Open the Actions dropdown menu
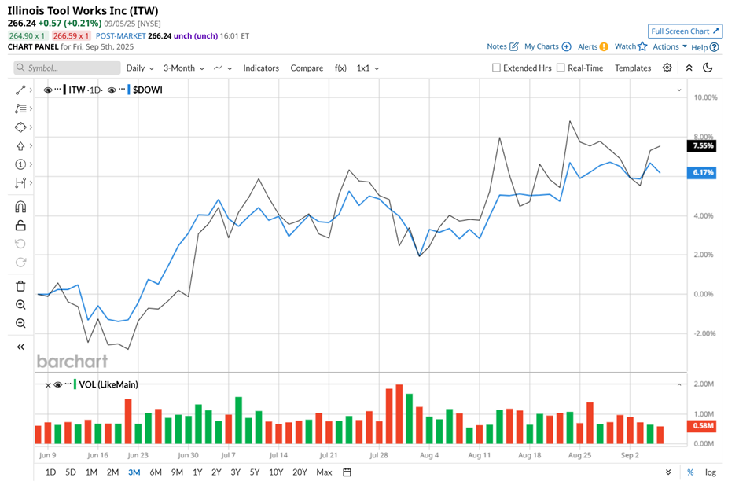Viewport: 739px width, 485px height. 670,46
